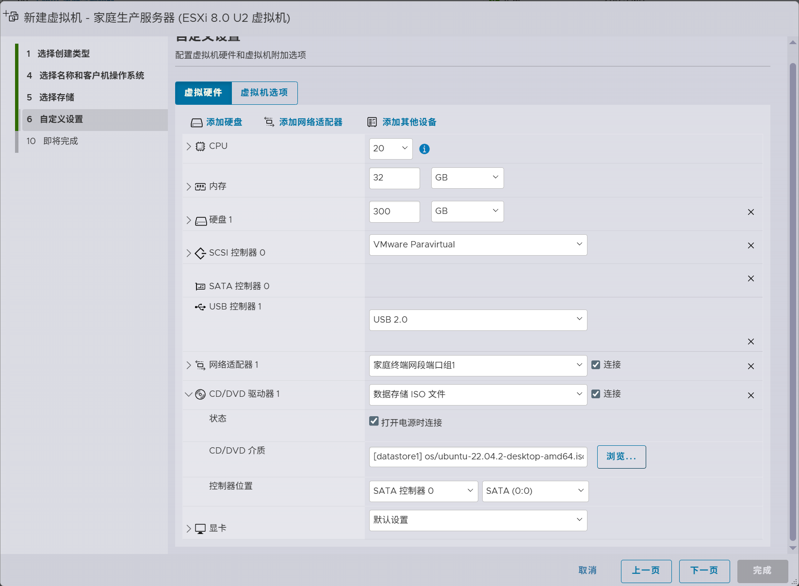The image size is (799, 586).
Task: Click the Next page button
Action: tap(704, 570)
